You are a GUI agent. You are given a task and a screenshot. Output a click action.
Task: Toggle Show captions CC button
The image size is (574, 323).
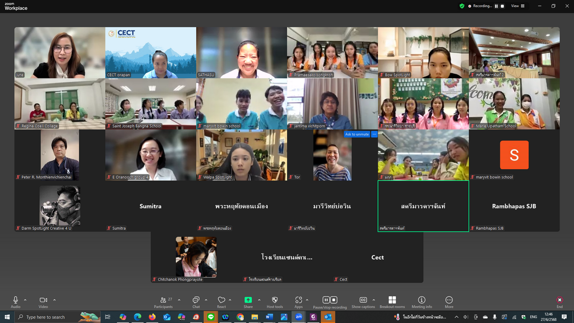click(363, 302)
